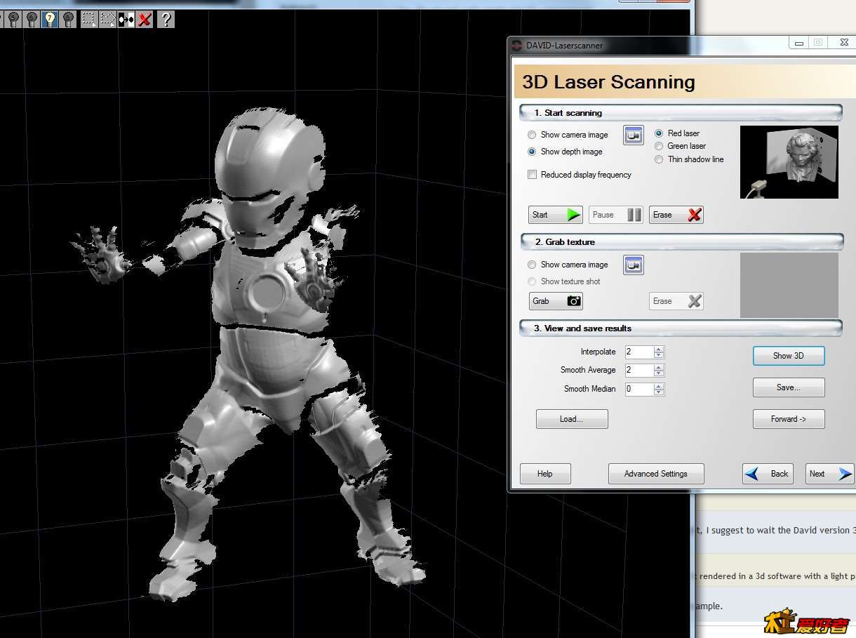Image resolution: width=856 pixels, height=638 pixels.
Task: Open the Save... dialog
Action: pos(789,387)
